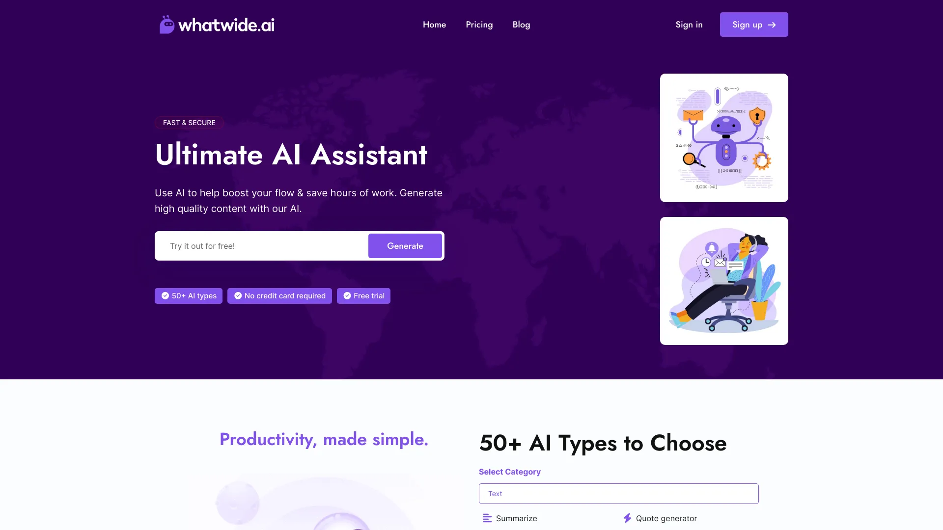Click the Summarize tool icon
This screenshot has width=943, height=530.
pos(486,518)
